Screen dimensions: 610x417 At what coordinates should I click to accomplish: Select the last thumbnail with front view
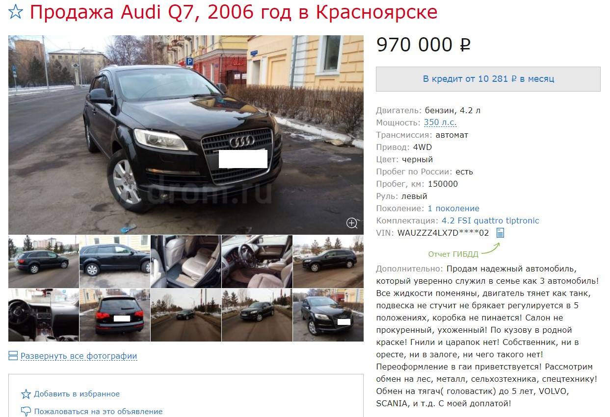tap(328, 315)
